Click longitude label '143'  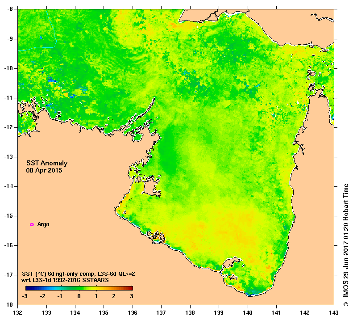[334, 312]
